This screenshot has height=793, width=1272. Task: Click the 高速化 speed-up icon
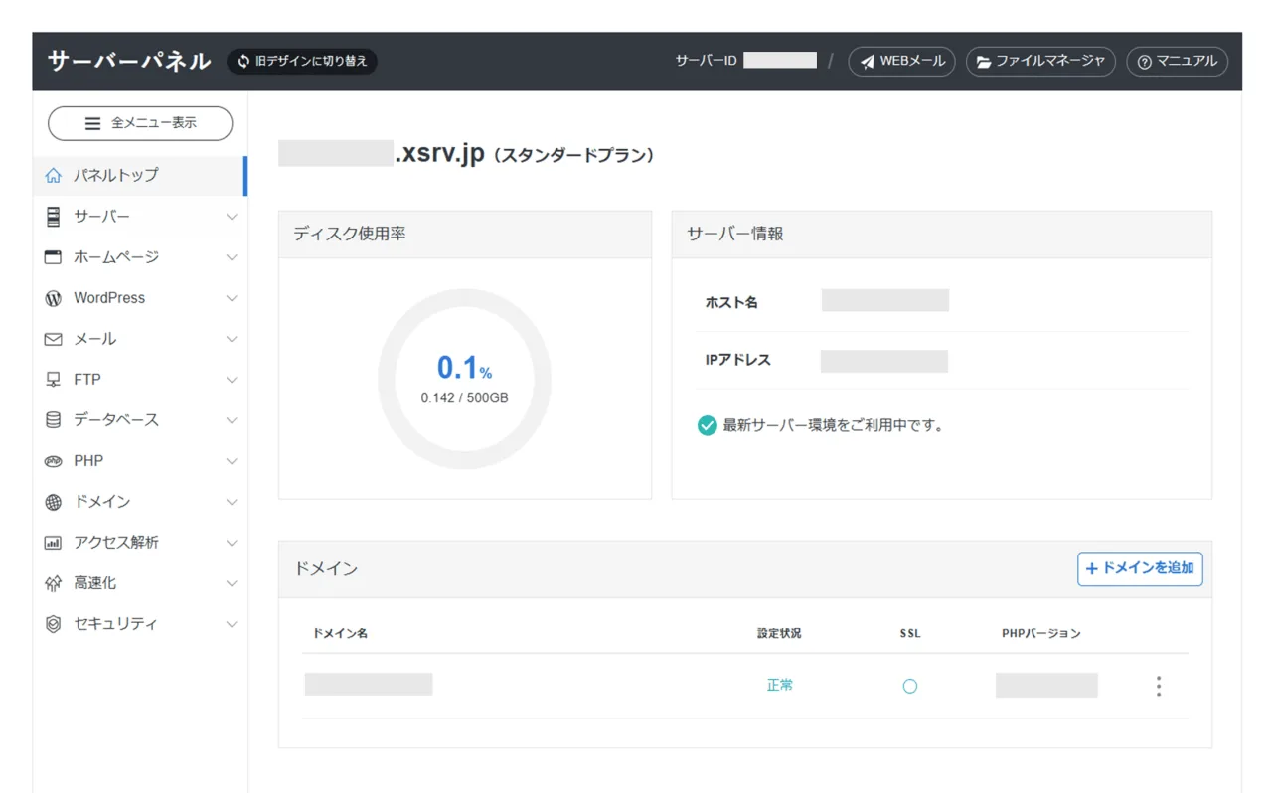[x=51, y=582]
